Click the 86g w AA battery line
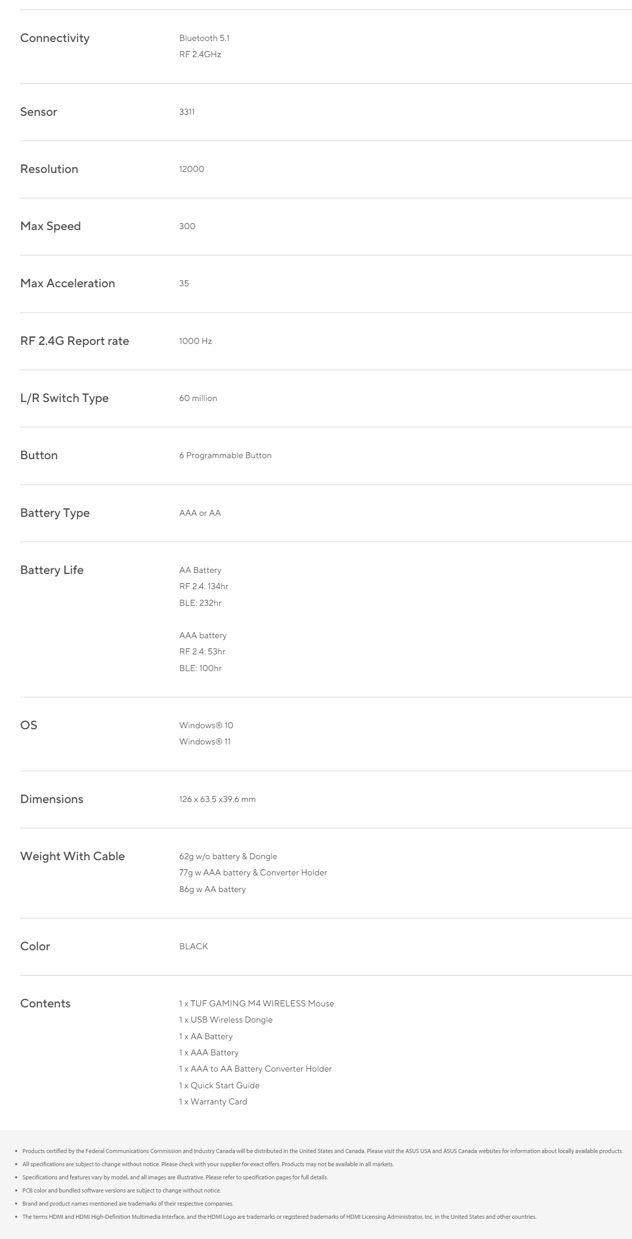The width and height of the screenshot is (632, 1239). point(212,889)
